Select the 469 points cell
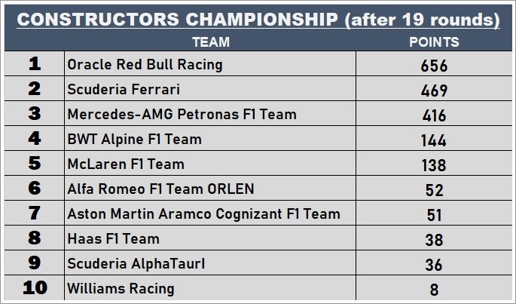Image resolution: width=516 pixels, height=304 pixels. pos(433,91)
